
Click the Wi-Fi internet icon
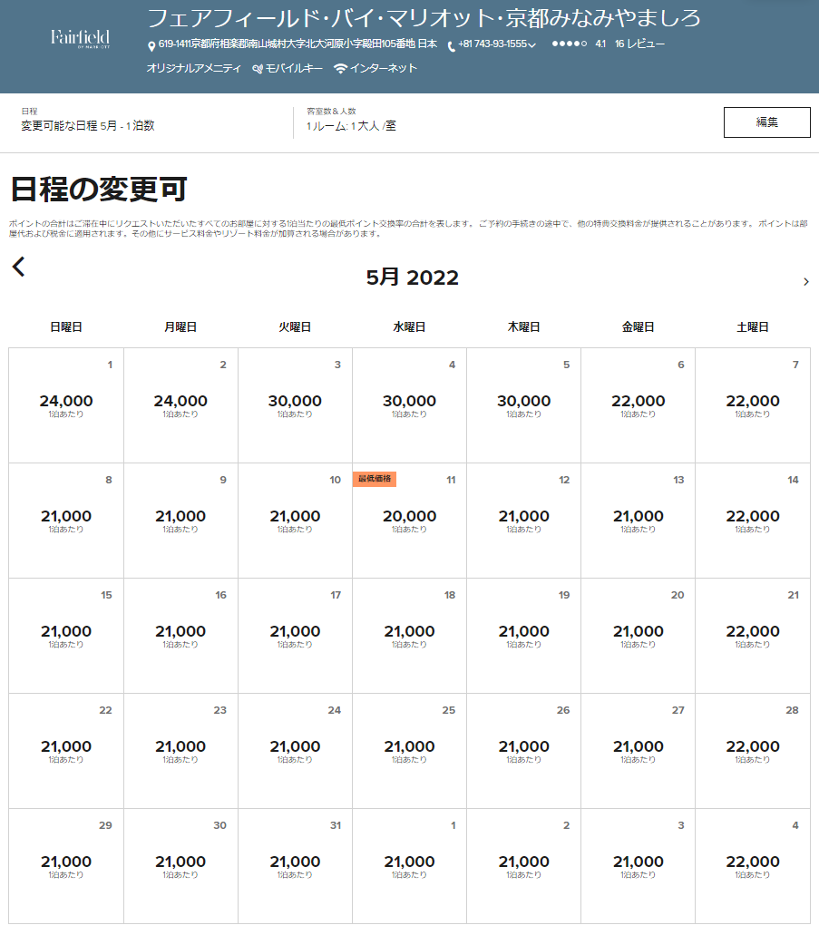pyautogui.click(x=340, y=68)
